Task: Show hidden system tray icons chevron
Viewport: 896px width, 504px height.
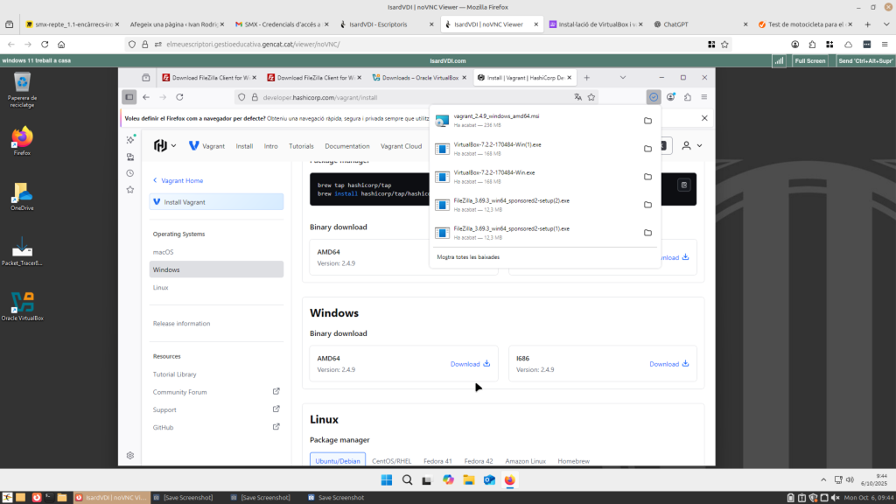Action: tap(824, 479)
